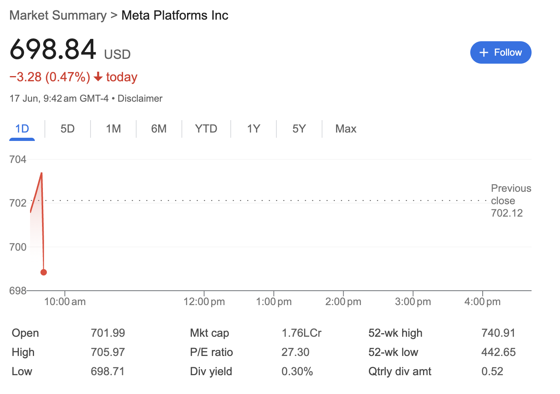Click the 0.30% dividend yield value
Screen dimensions: 560x394
click(x=297, y=371)
